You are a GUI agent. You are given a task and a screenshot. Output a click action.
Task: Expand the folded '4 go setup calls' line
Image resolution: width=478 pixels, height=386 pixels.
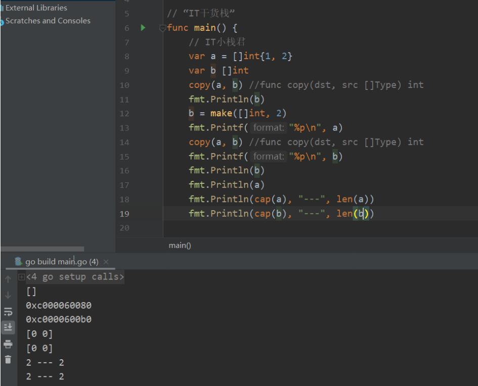21,277
